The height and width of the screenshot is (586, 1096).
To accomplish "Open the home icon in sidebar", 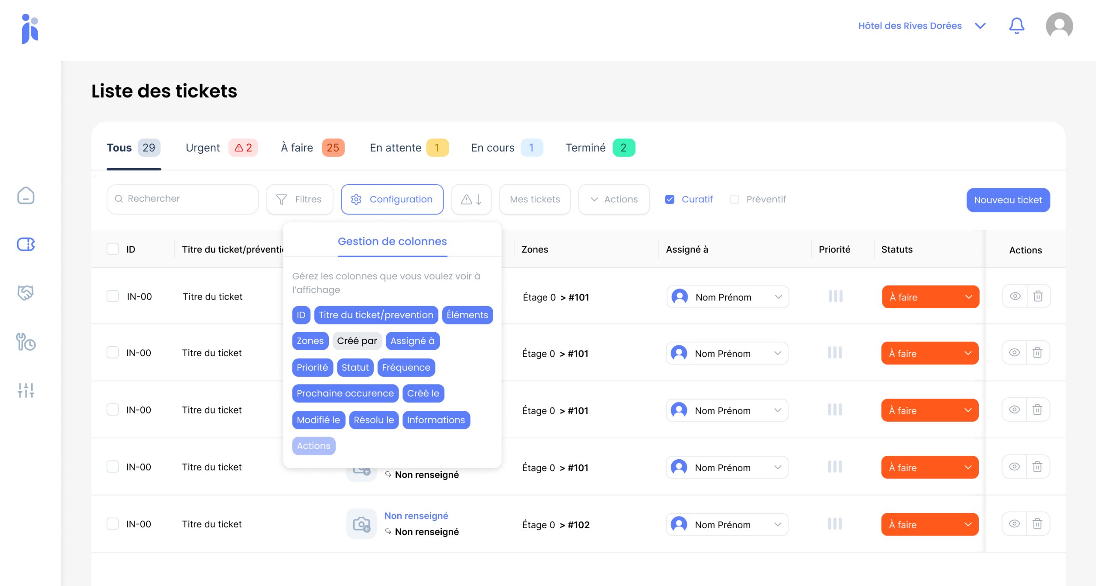I will [26, 196].
